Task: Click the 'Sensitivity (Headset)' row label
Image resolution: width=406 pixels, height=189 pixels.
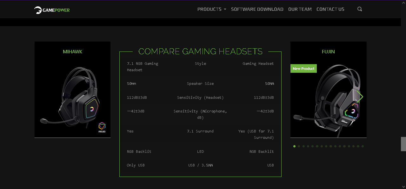Action: [x=200, y=98]
